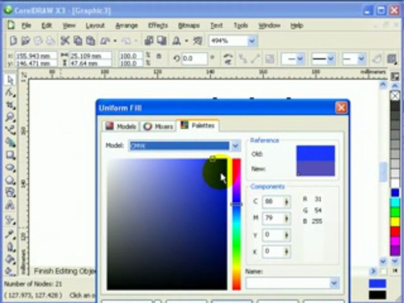Select the Freehand curve tool

click(x=10, y=130)
